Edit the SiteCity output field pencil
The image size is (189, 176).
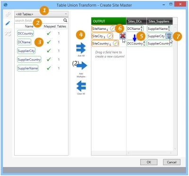[110, 36]
